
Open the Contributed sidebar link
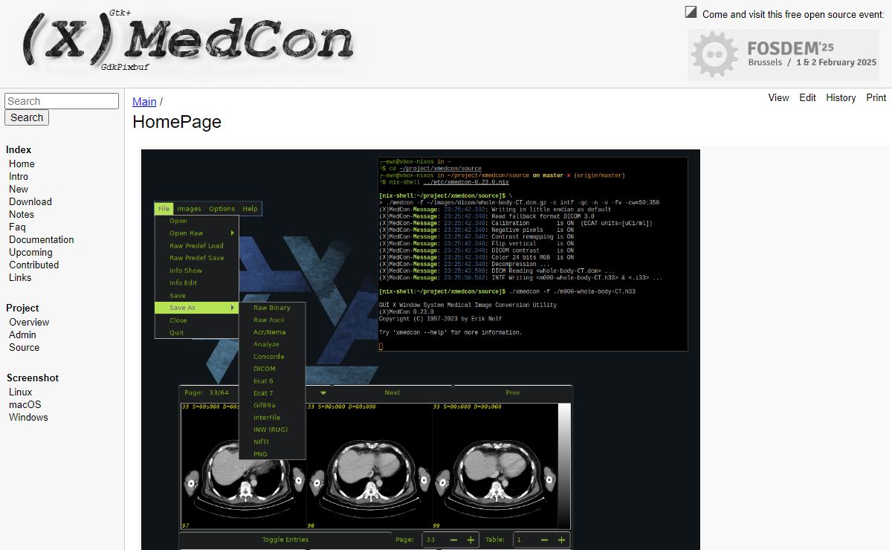click(x=33, y=265)
